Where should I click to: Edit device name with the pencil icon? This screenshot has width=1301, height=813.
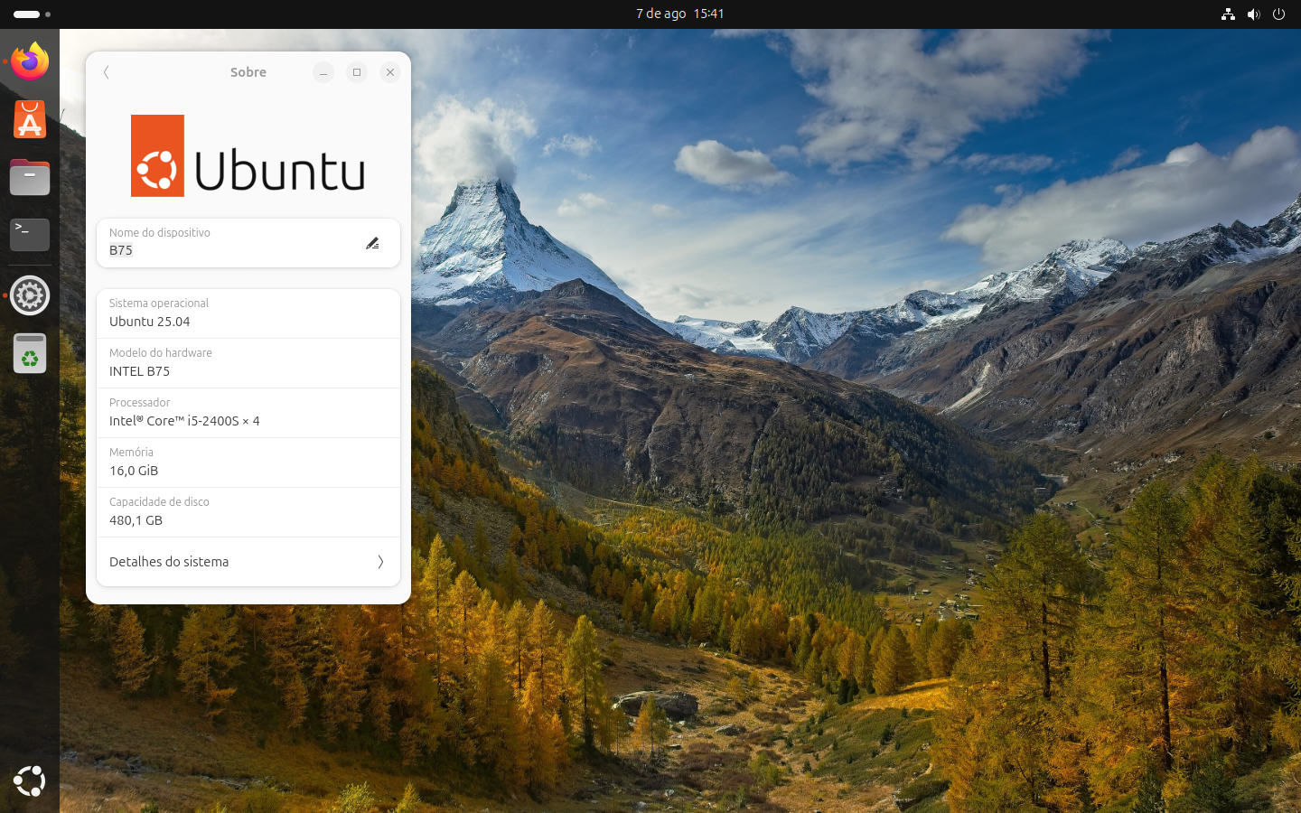(372, 243)
